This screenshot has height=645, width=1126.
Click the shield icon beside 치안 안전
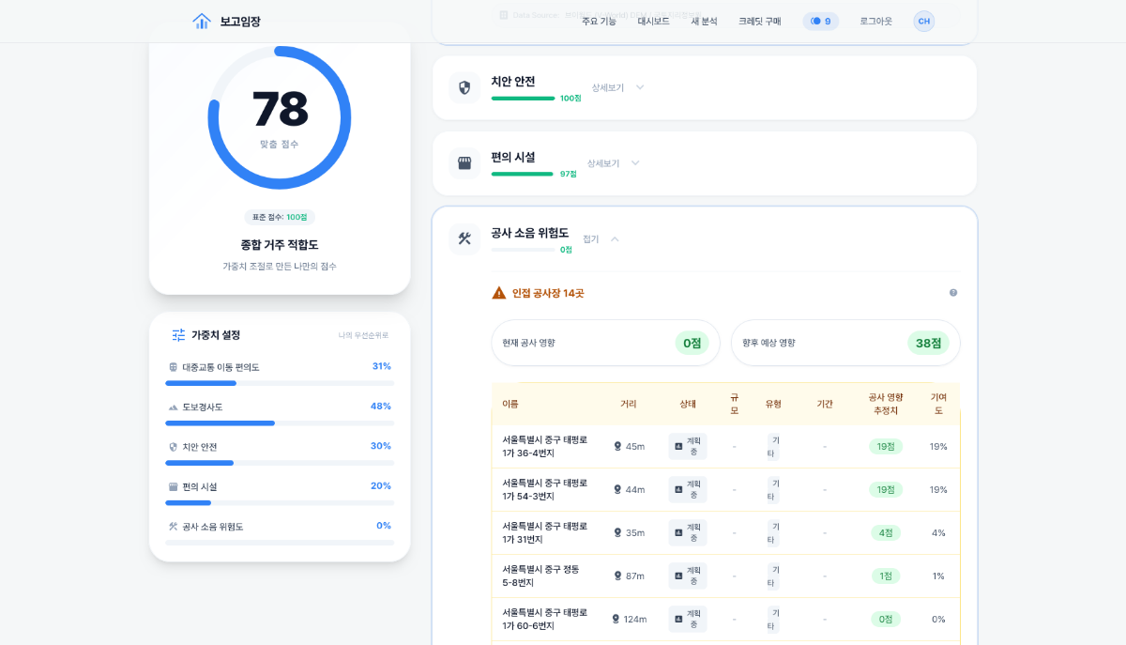pos(464,87)
